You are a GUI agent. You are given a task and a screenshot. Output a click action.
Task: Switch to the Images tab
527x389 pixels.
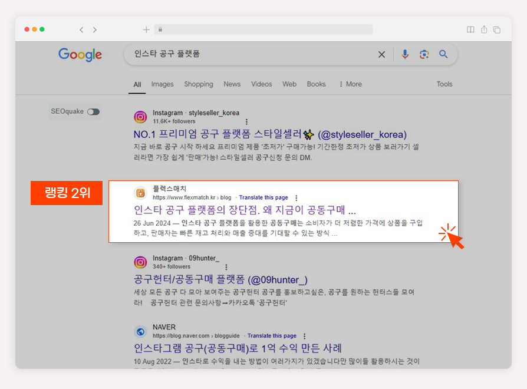162,84
